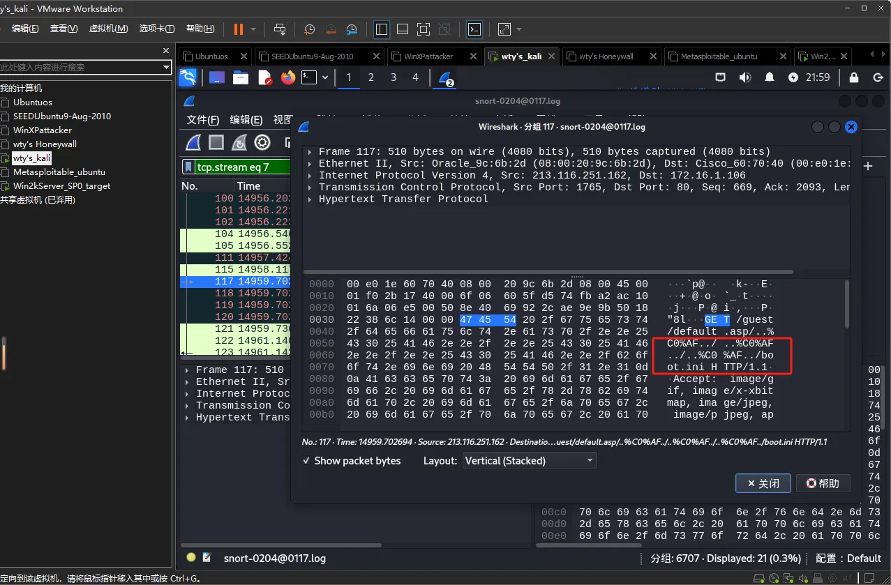Switch to workspace 3 in Kali panel
The width and height of the screenshot is (891, 585).
point(394,77)
